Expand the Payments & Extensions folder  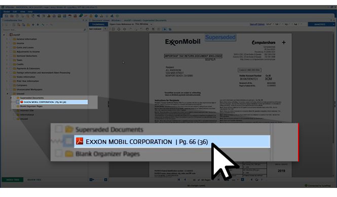tap(7, 68)
